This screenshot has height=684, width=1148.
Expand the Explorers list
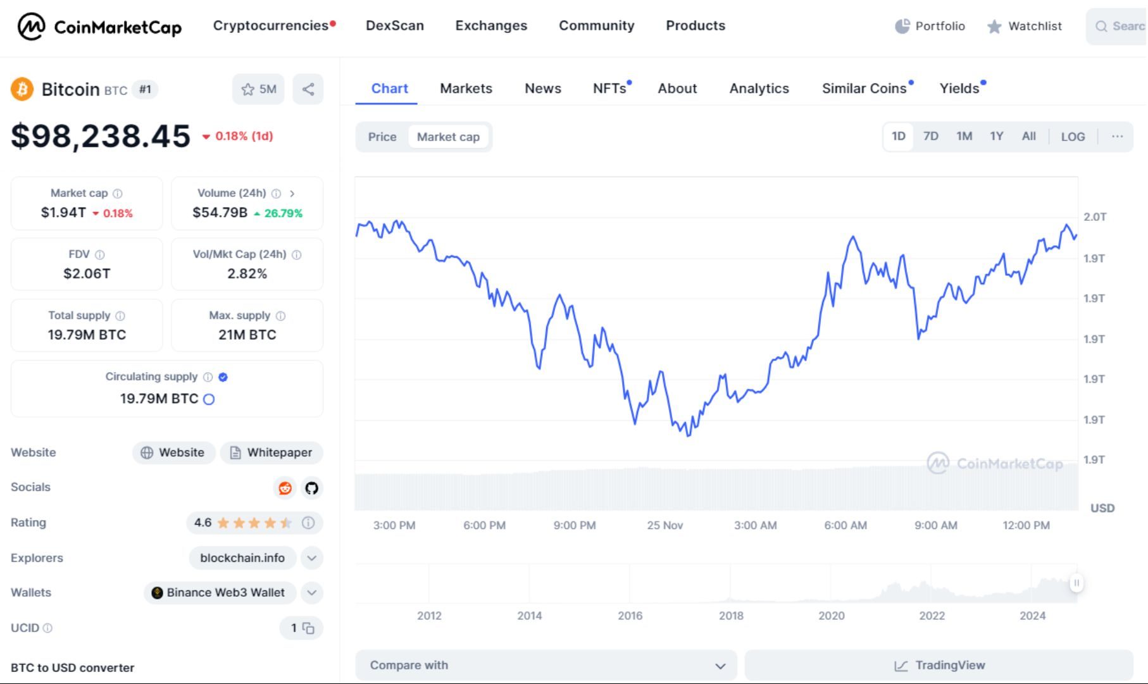tap(311, 558)
